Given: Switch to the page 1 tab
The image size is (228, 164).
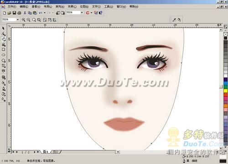Looking at the screenshot, I should [x=46, y=152].
